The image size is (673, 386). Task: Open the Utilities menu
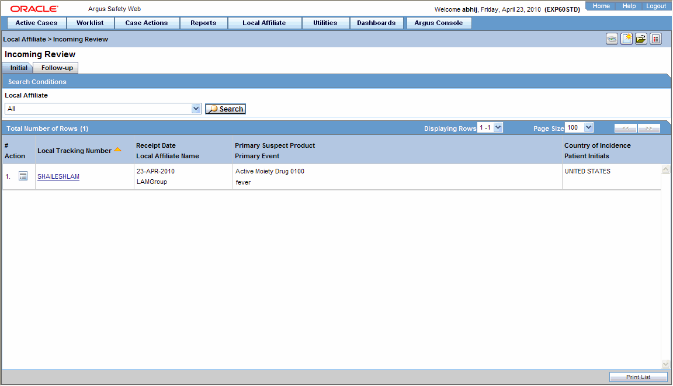tap(325, 23)
